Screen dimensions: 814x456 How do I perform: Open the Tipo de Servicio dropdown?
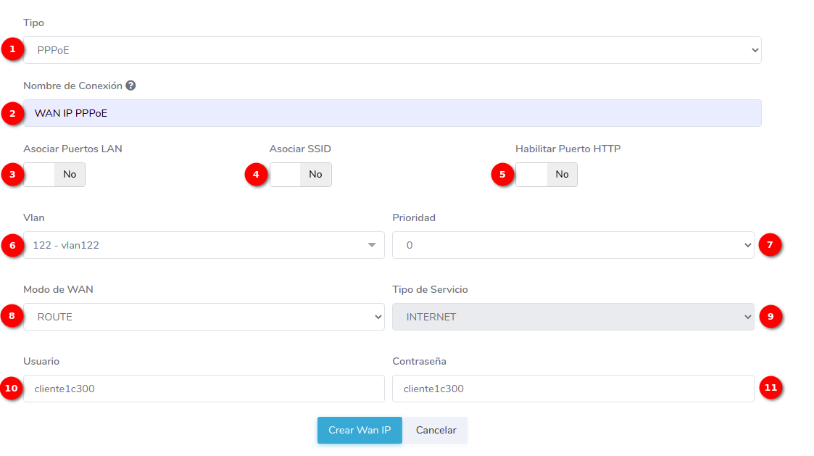[573, 317]
